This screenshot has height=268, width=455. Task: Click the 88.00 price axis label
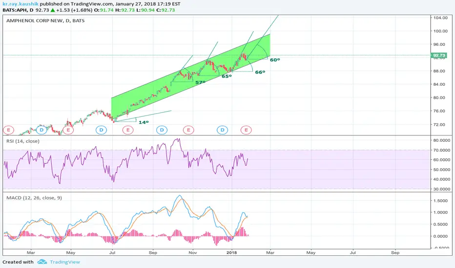coord(440,71)
